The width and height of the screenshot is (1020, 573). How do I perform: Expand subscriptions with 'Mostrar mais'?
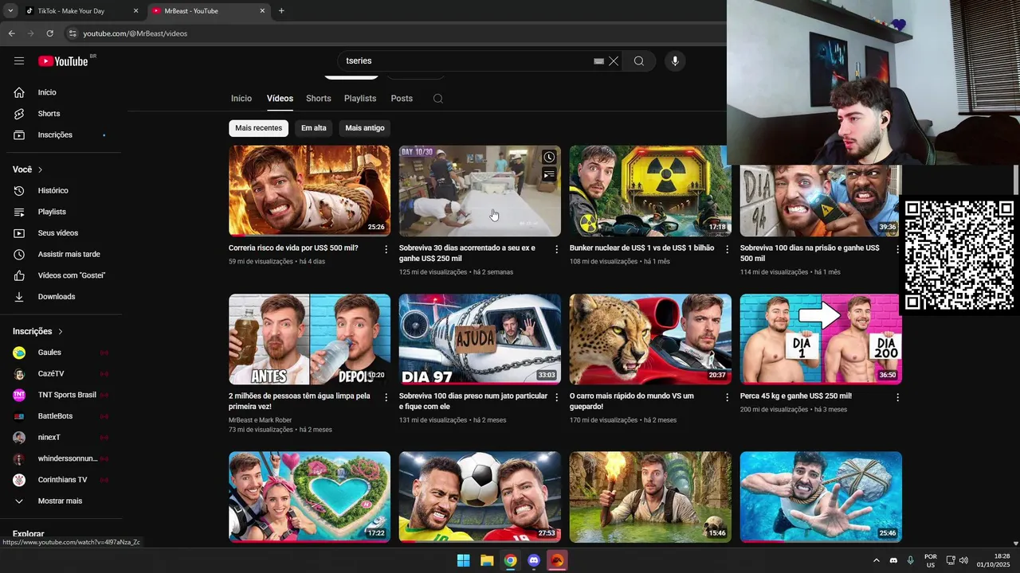(x=60, y=501)
